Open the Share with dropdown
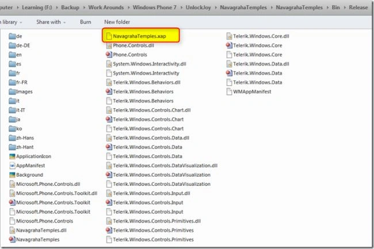 [51, 22]
